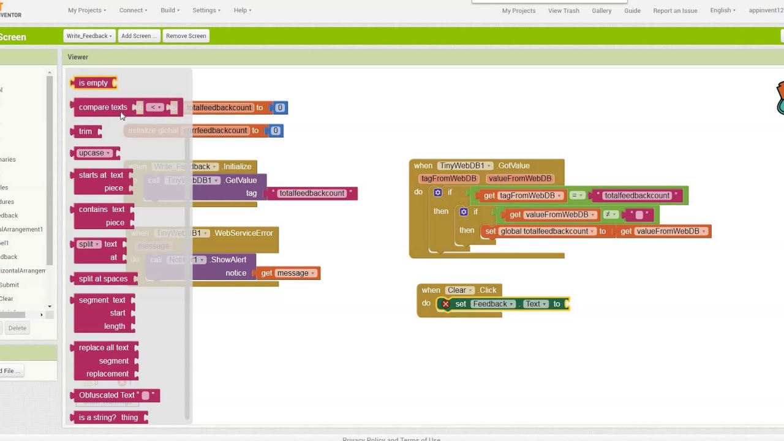This screenshot has width=784, height=441.
Task: Open the Settings menu
Action: [x=206, y=10]
